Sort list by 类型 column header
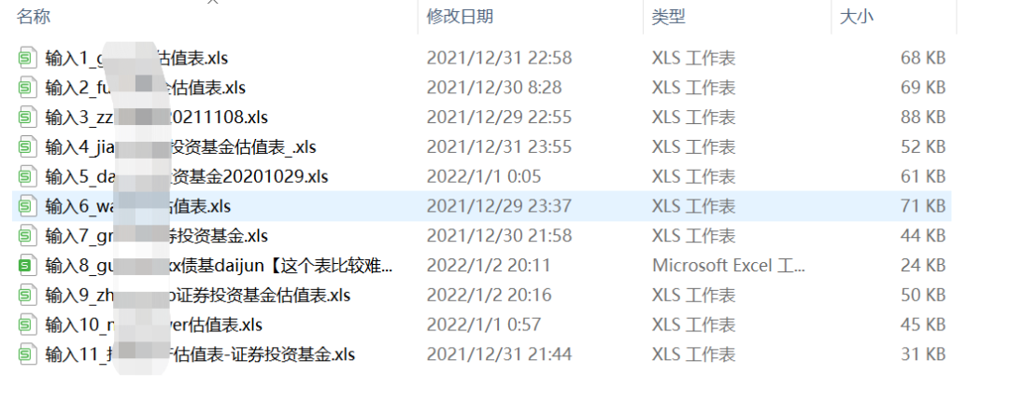This screenshot has height=402, width=1009. (668, 17)
